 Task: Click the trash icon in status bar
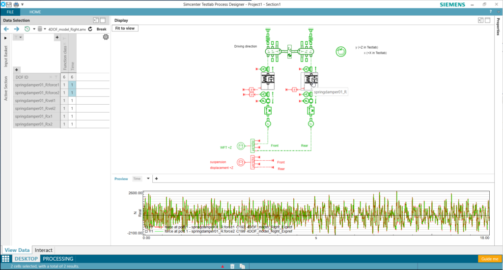click(x=232, y=267)
